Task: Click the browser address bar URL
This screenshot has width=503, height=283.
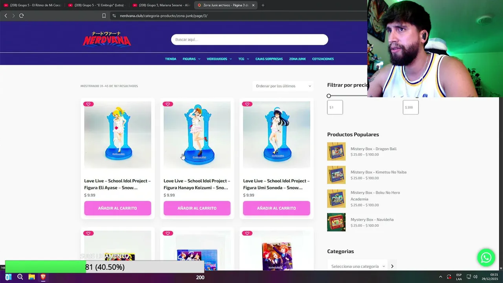Action: click(x=163, y=16)
